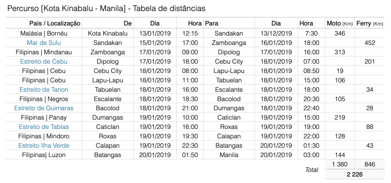The image size is (391, 183).
Task: Open the Estreito de Guimaras link
Action: (x=44, y=108)
